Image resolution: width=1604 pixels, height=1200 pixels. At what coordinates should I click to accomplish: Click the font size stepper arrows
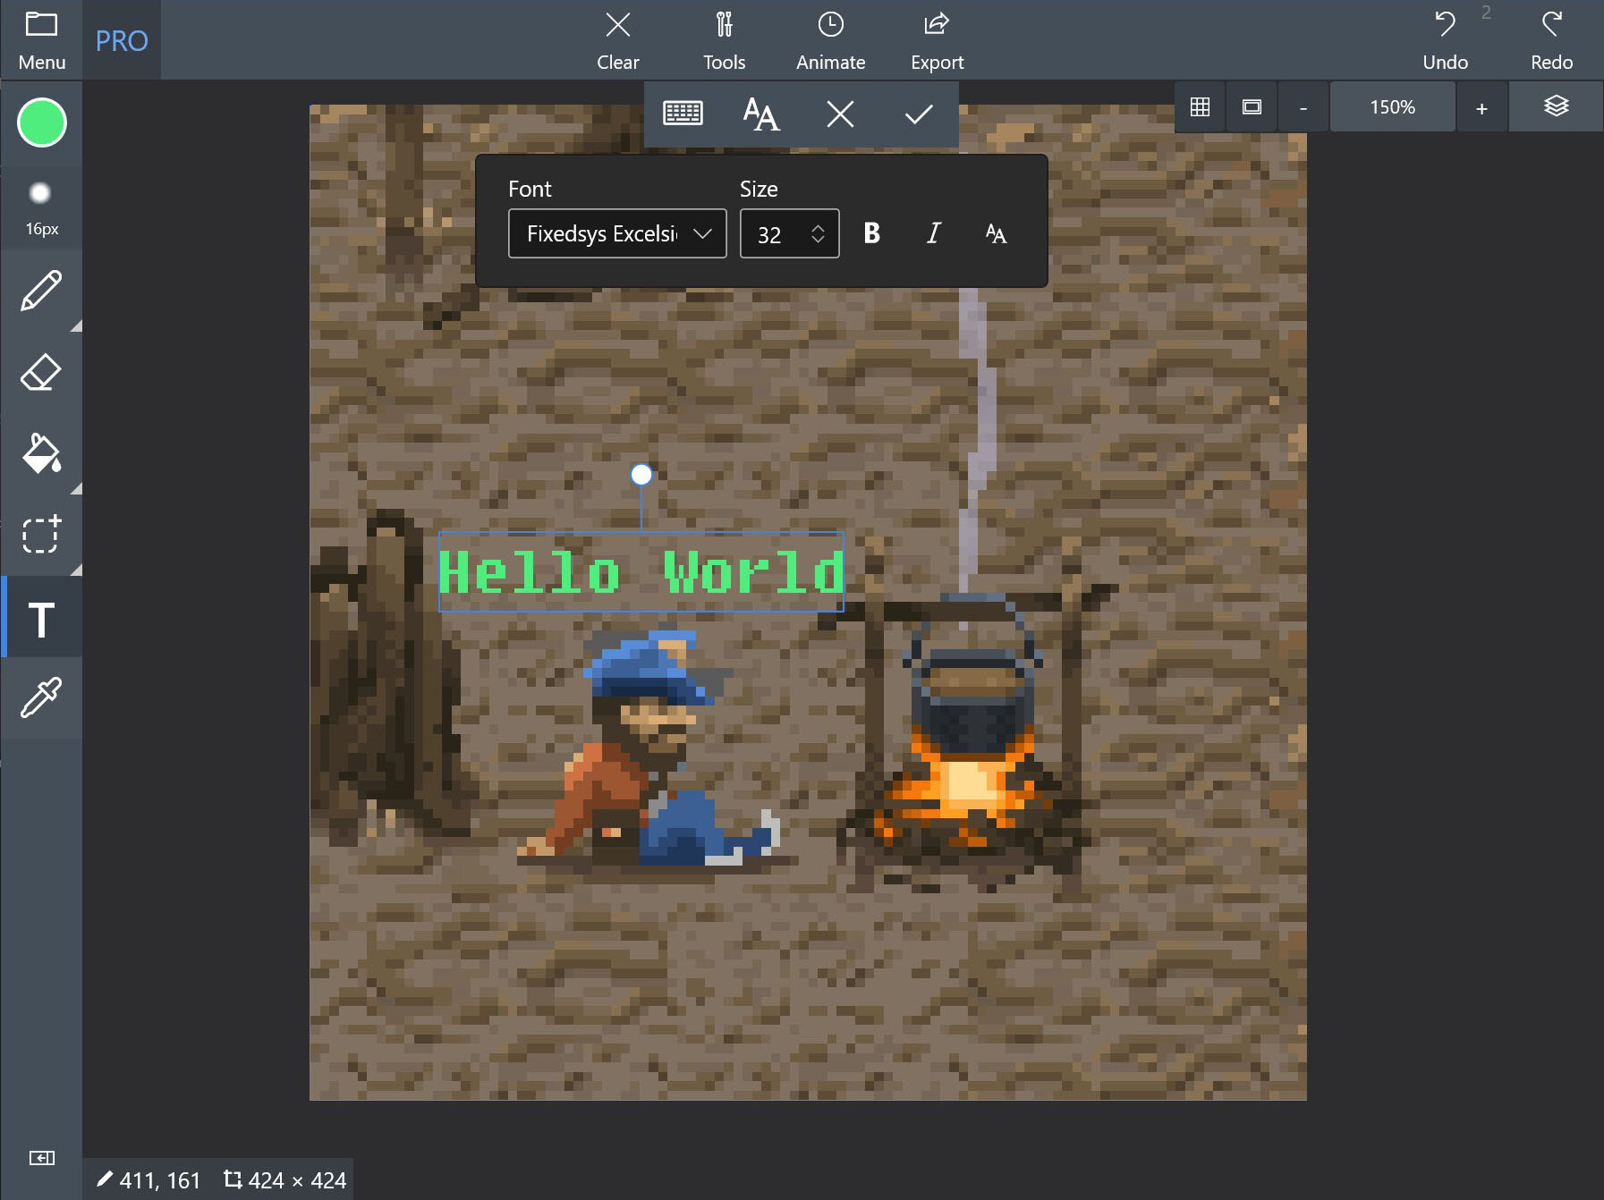click(x=818, y=233)
